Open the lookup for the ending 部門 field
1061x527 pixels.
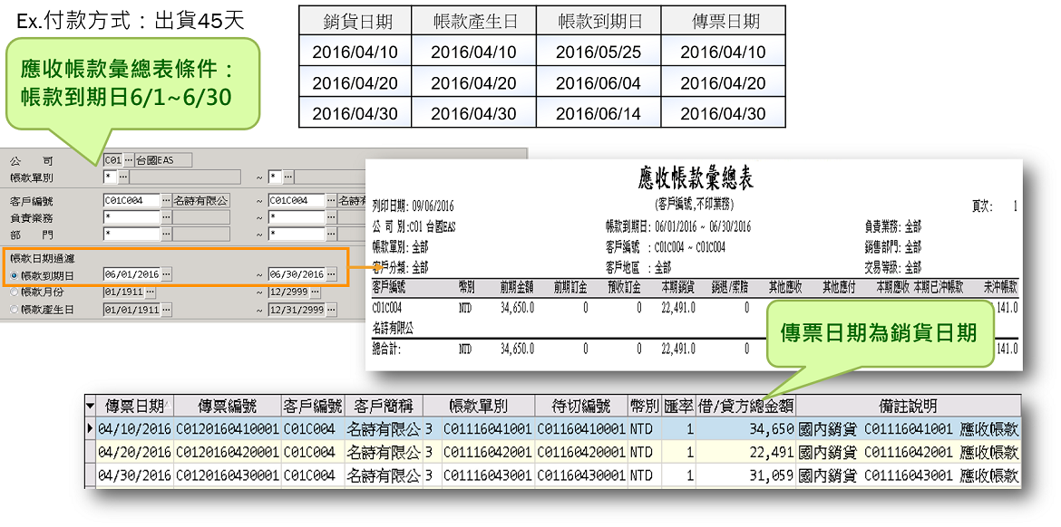click(331, 233)
